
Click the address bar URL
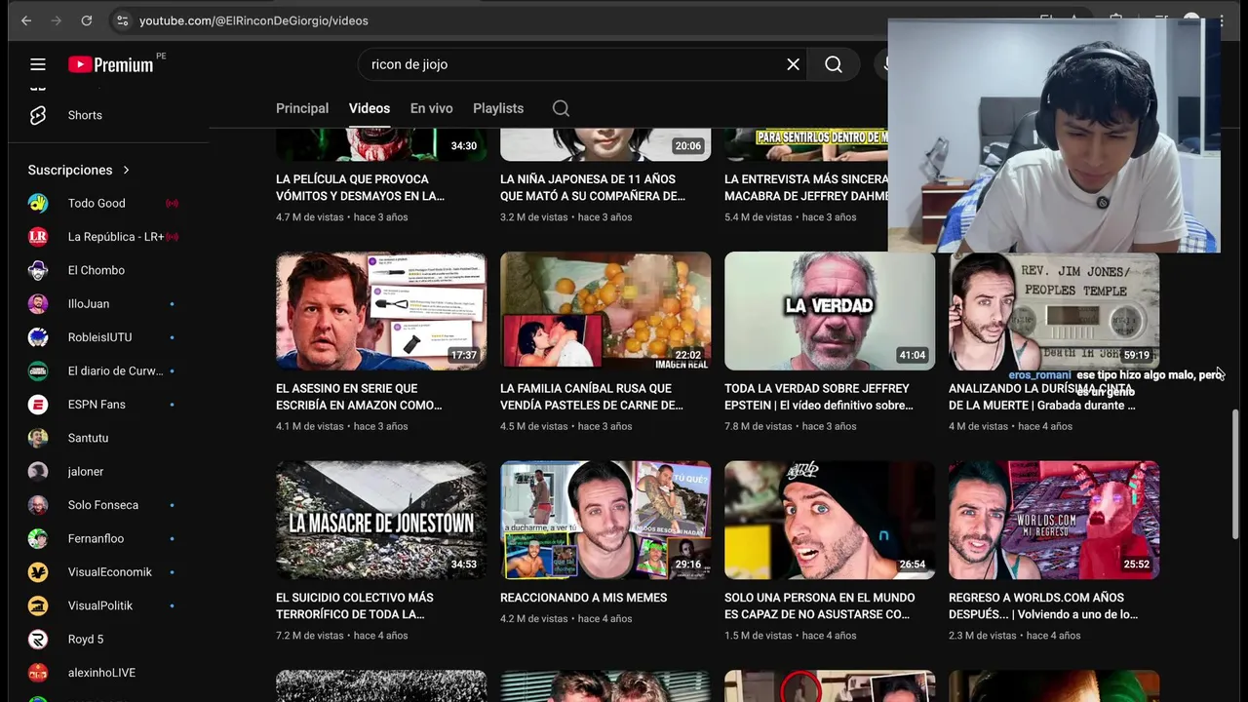click(253, 20)
